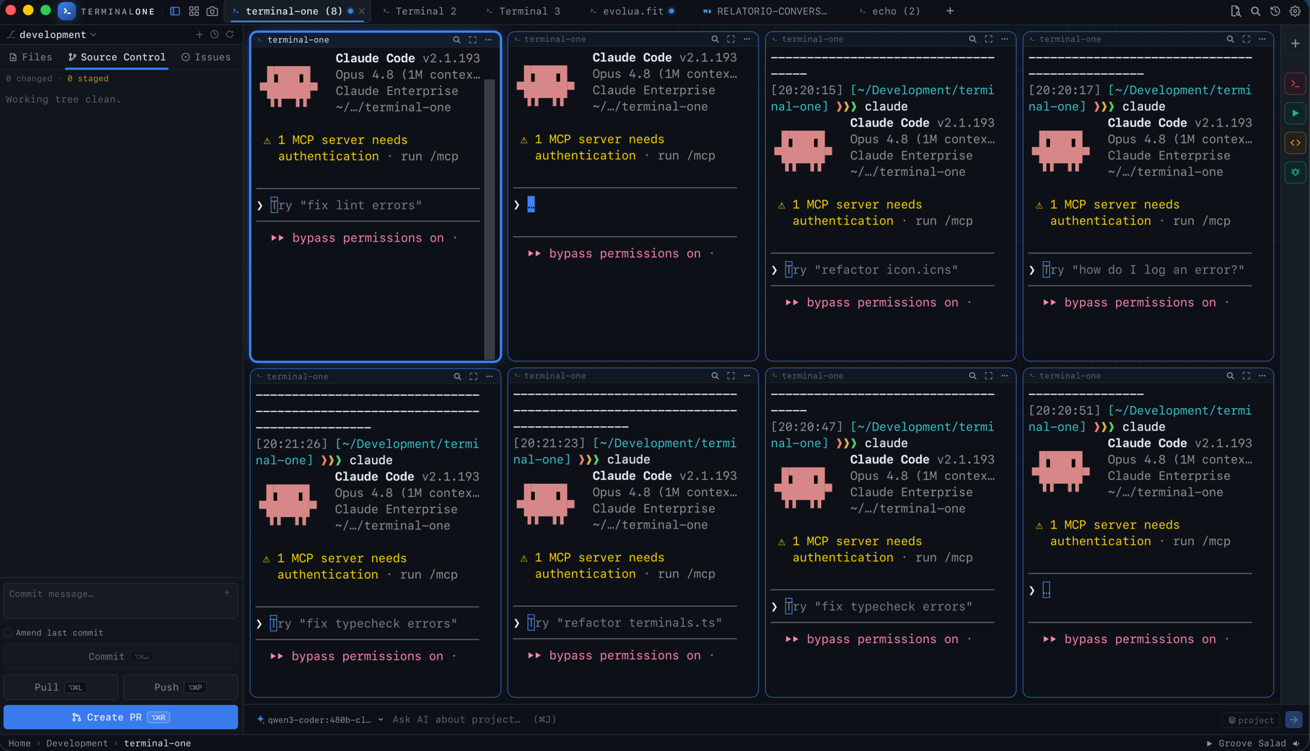The image size is (1310, 751).
Task: Switch to the Issues tab
Action: tap(206, 58)
